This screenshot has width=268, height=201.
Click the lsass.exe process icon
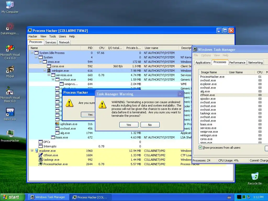(x=53, y=137)
